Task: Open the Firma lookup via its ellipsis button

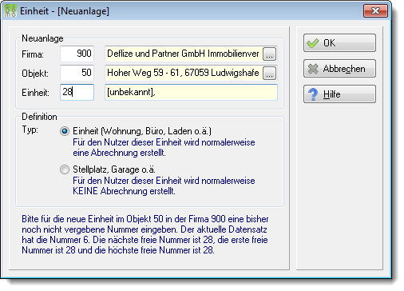Action: (269, 54)
